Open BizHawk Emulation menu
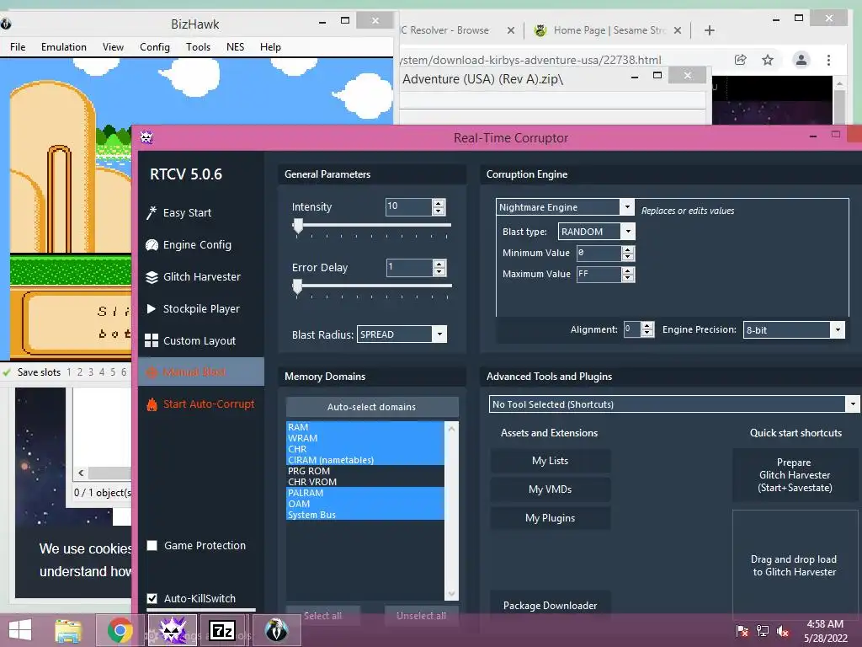Screen dimensions: 862x647 64,47
